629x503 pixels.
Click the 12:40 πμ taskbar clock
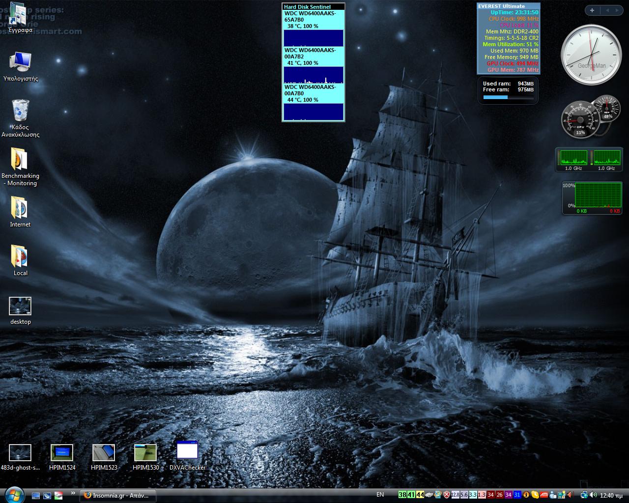[611, 495]
